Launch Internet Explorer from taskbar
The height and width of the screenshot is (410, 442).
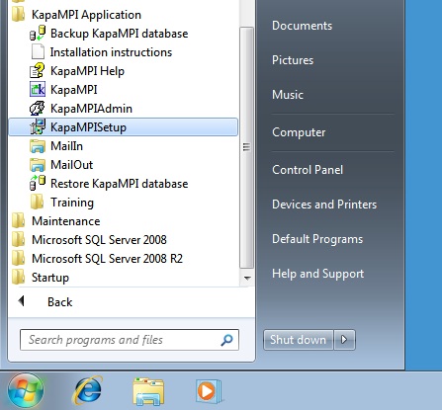pos(87,391)
